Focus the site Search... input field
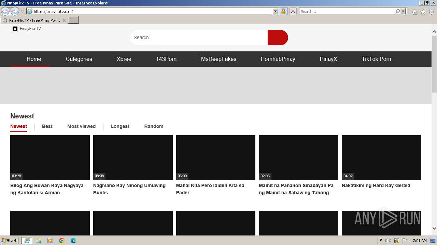Viewport: 437px width, 245px height. (x=199, y=37)
